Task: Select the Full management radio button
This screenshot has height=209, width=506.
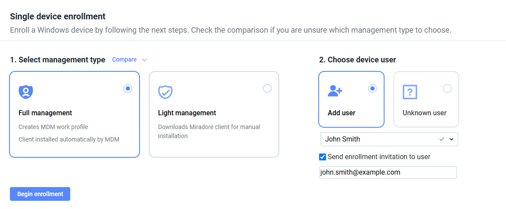Action: coord(127,89)
